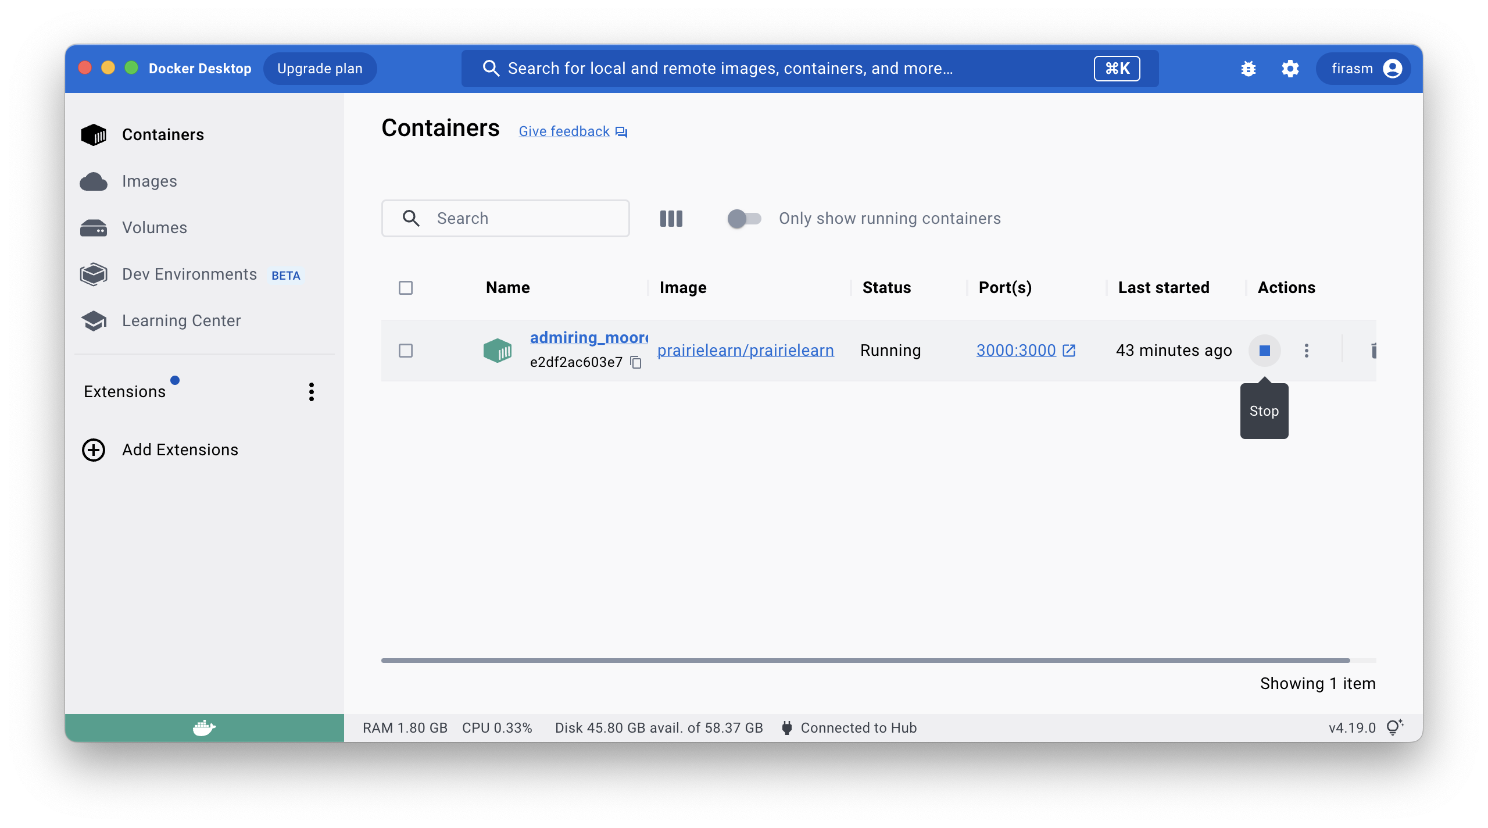The image size is (1488, 828).
Task: Click the Give feedback link
Action: click(x=564, y=131)
